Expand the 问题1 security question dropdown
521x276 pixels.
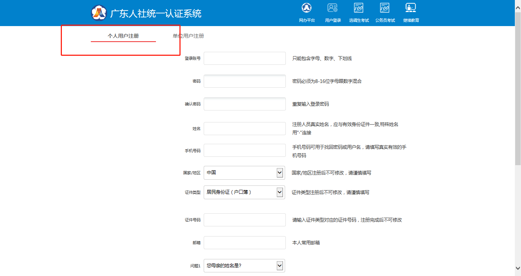pos(244,266)
